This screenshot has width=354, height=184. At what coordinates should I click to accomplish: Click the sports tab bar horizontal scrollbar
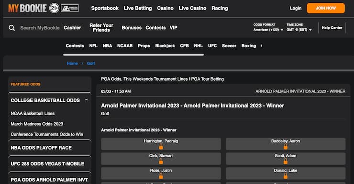(x=133, y=54)
